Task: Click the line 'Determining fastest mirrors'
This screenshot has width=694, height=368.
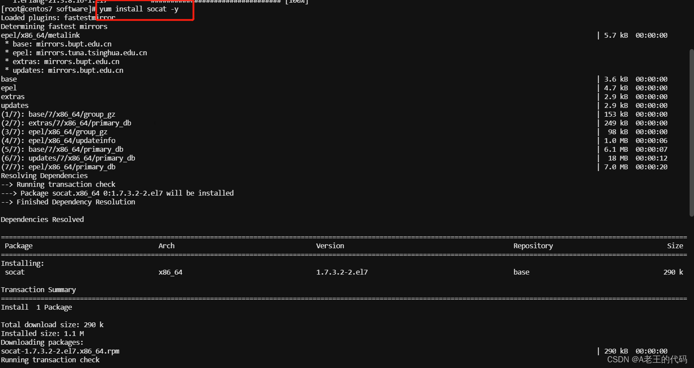Action: [54, 26]
